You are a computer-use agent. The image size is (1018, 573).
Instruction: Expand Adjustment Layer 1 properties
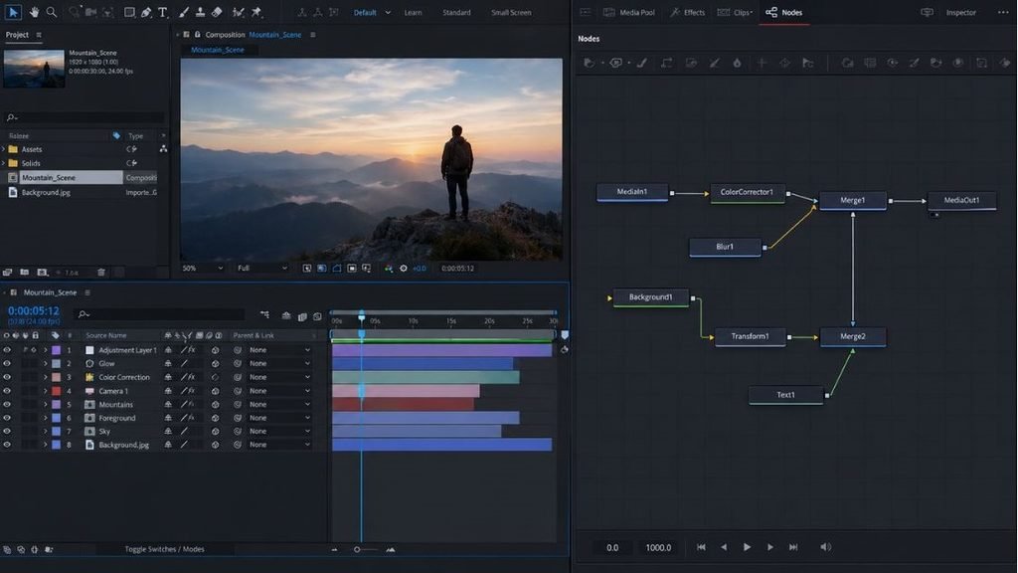click(46, 350)
